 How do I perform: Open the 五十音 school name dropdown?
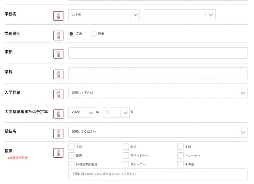tap(104, 15)
